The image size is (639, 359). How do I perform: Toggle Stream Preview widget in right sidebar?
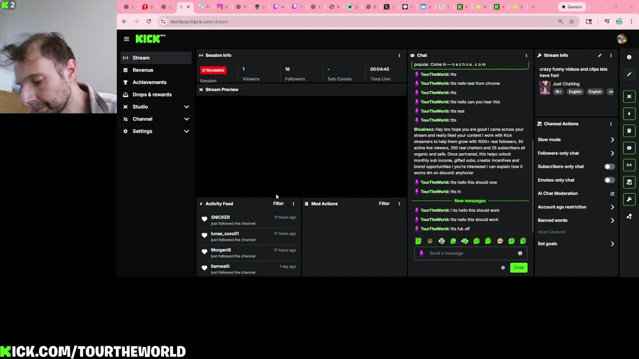(x=629, y=97)
